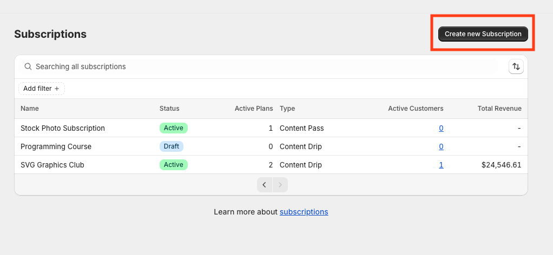553x255 pixels.
Task: Open the subscriptions help link
Action: click(x=304, y=212)
